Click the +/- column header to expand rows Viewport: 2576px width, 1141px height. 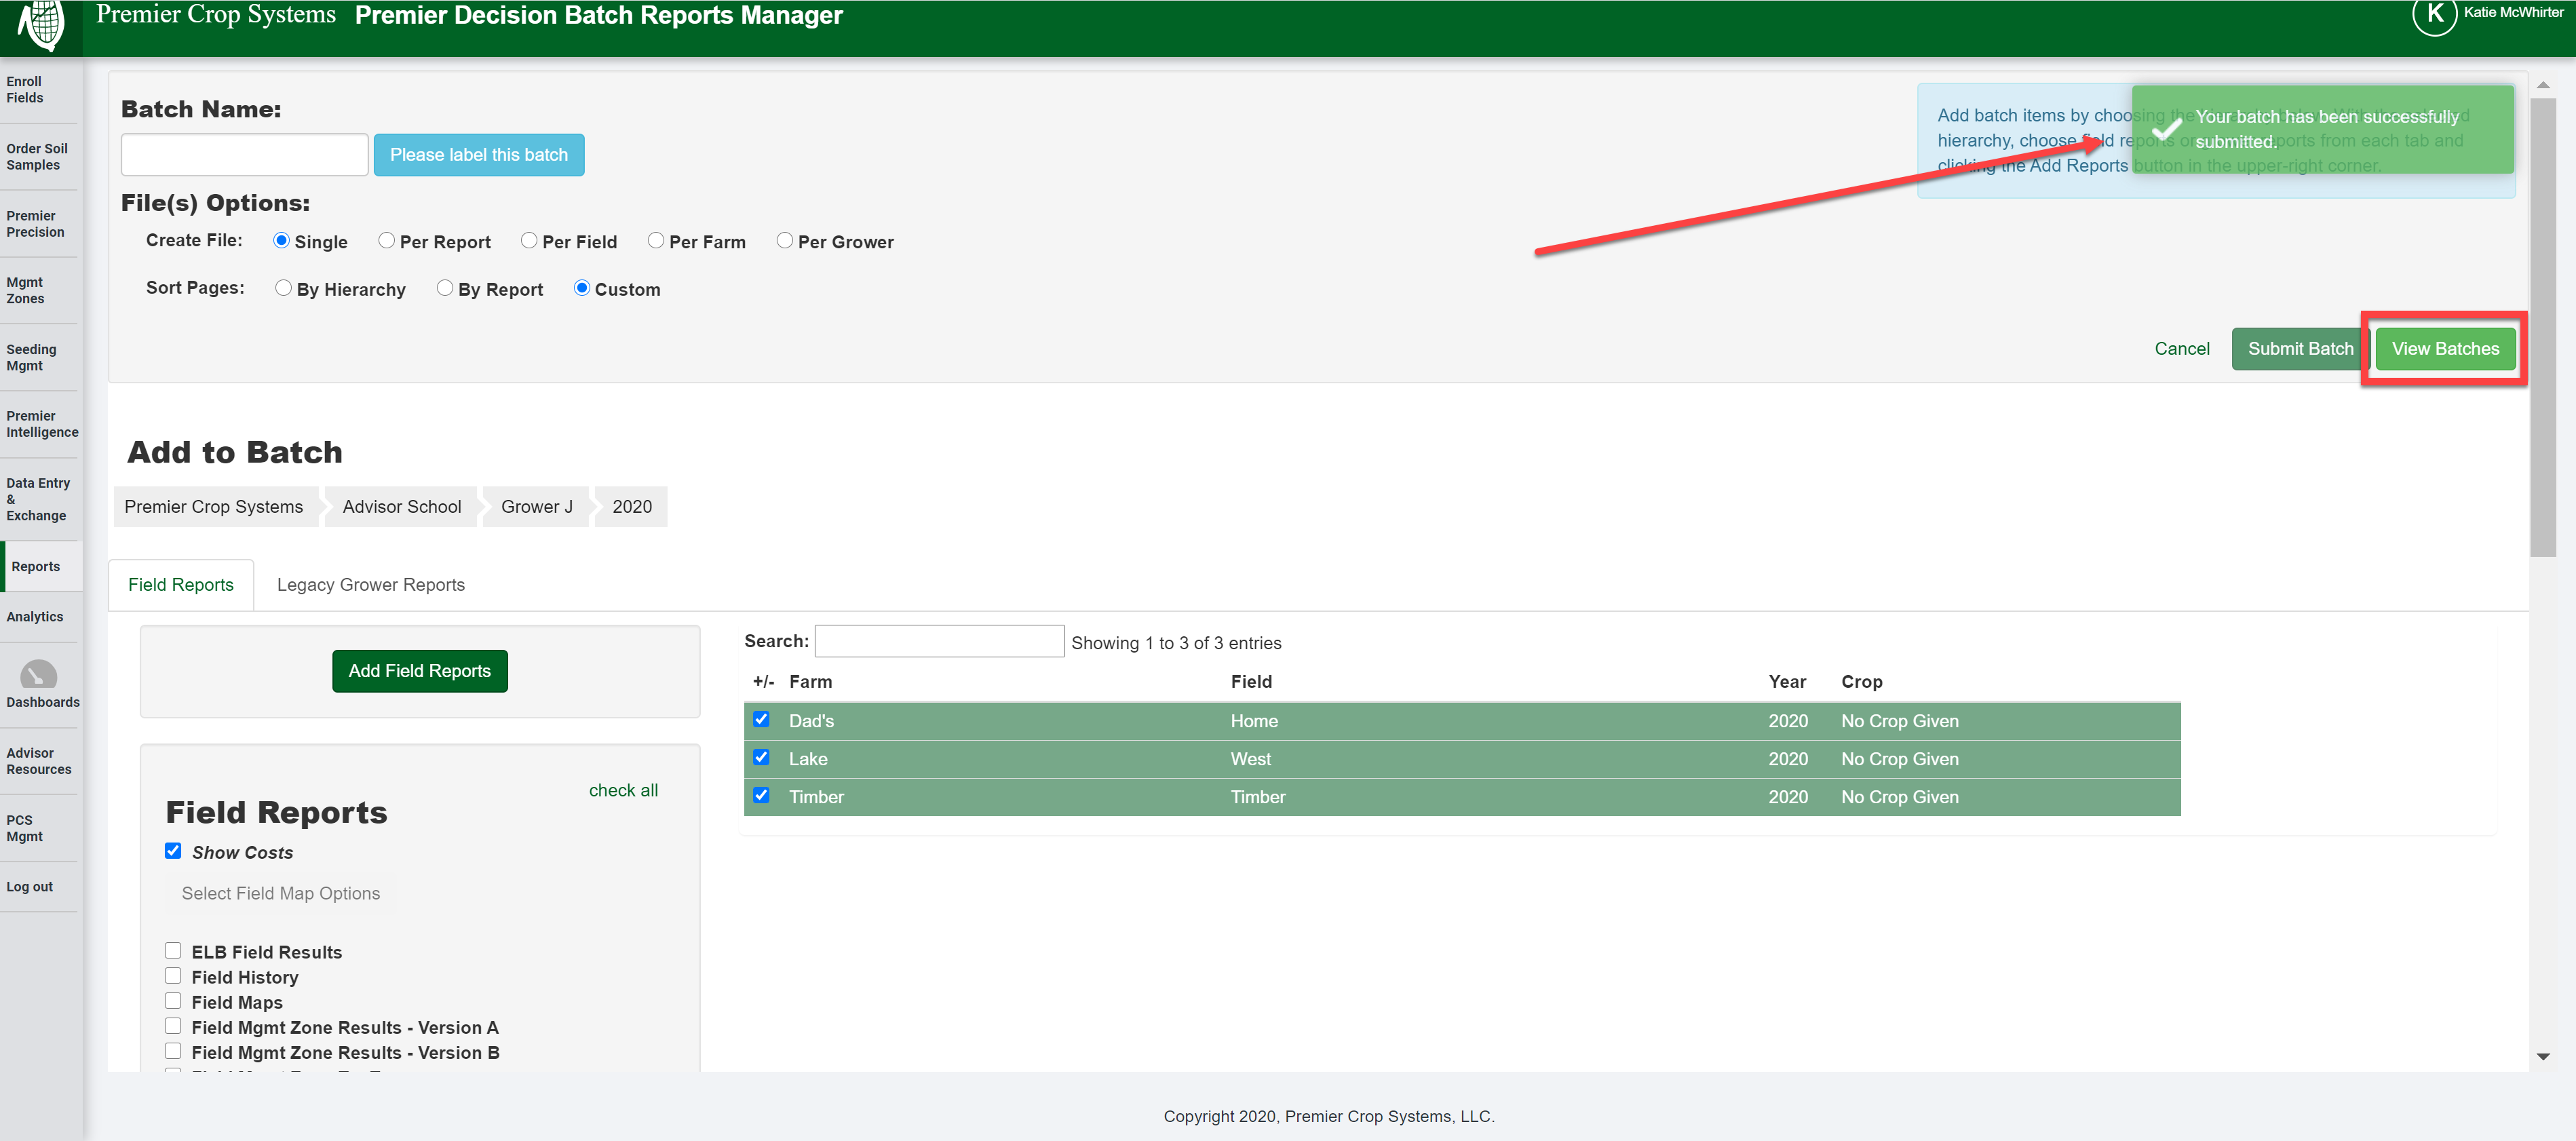click(x=763, y=681)
